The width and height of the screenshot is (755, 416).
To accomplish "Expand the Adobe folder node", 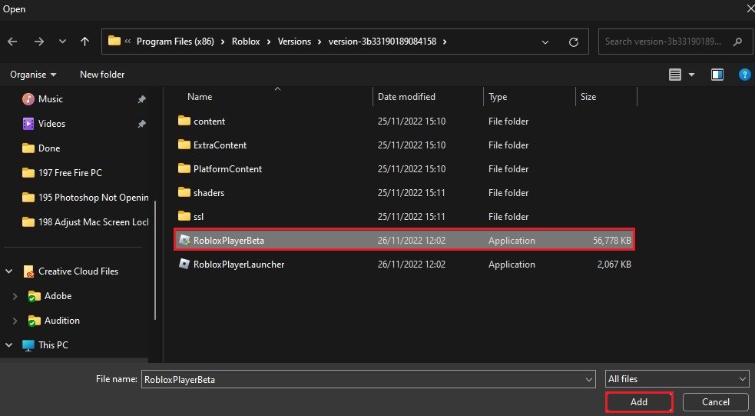I will (15, 296).
